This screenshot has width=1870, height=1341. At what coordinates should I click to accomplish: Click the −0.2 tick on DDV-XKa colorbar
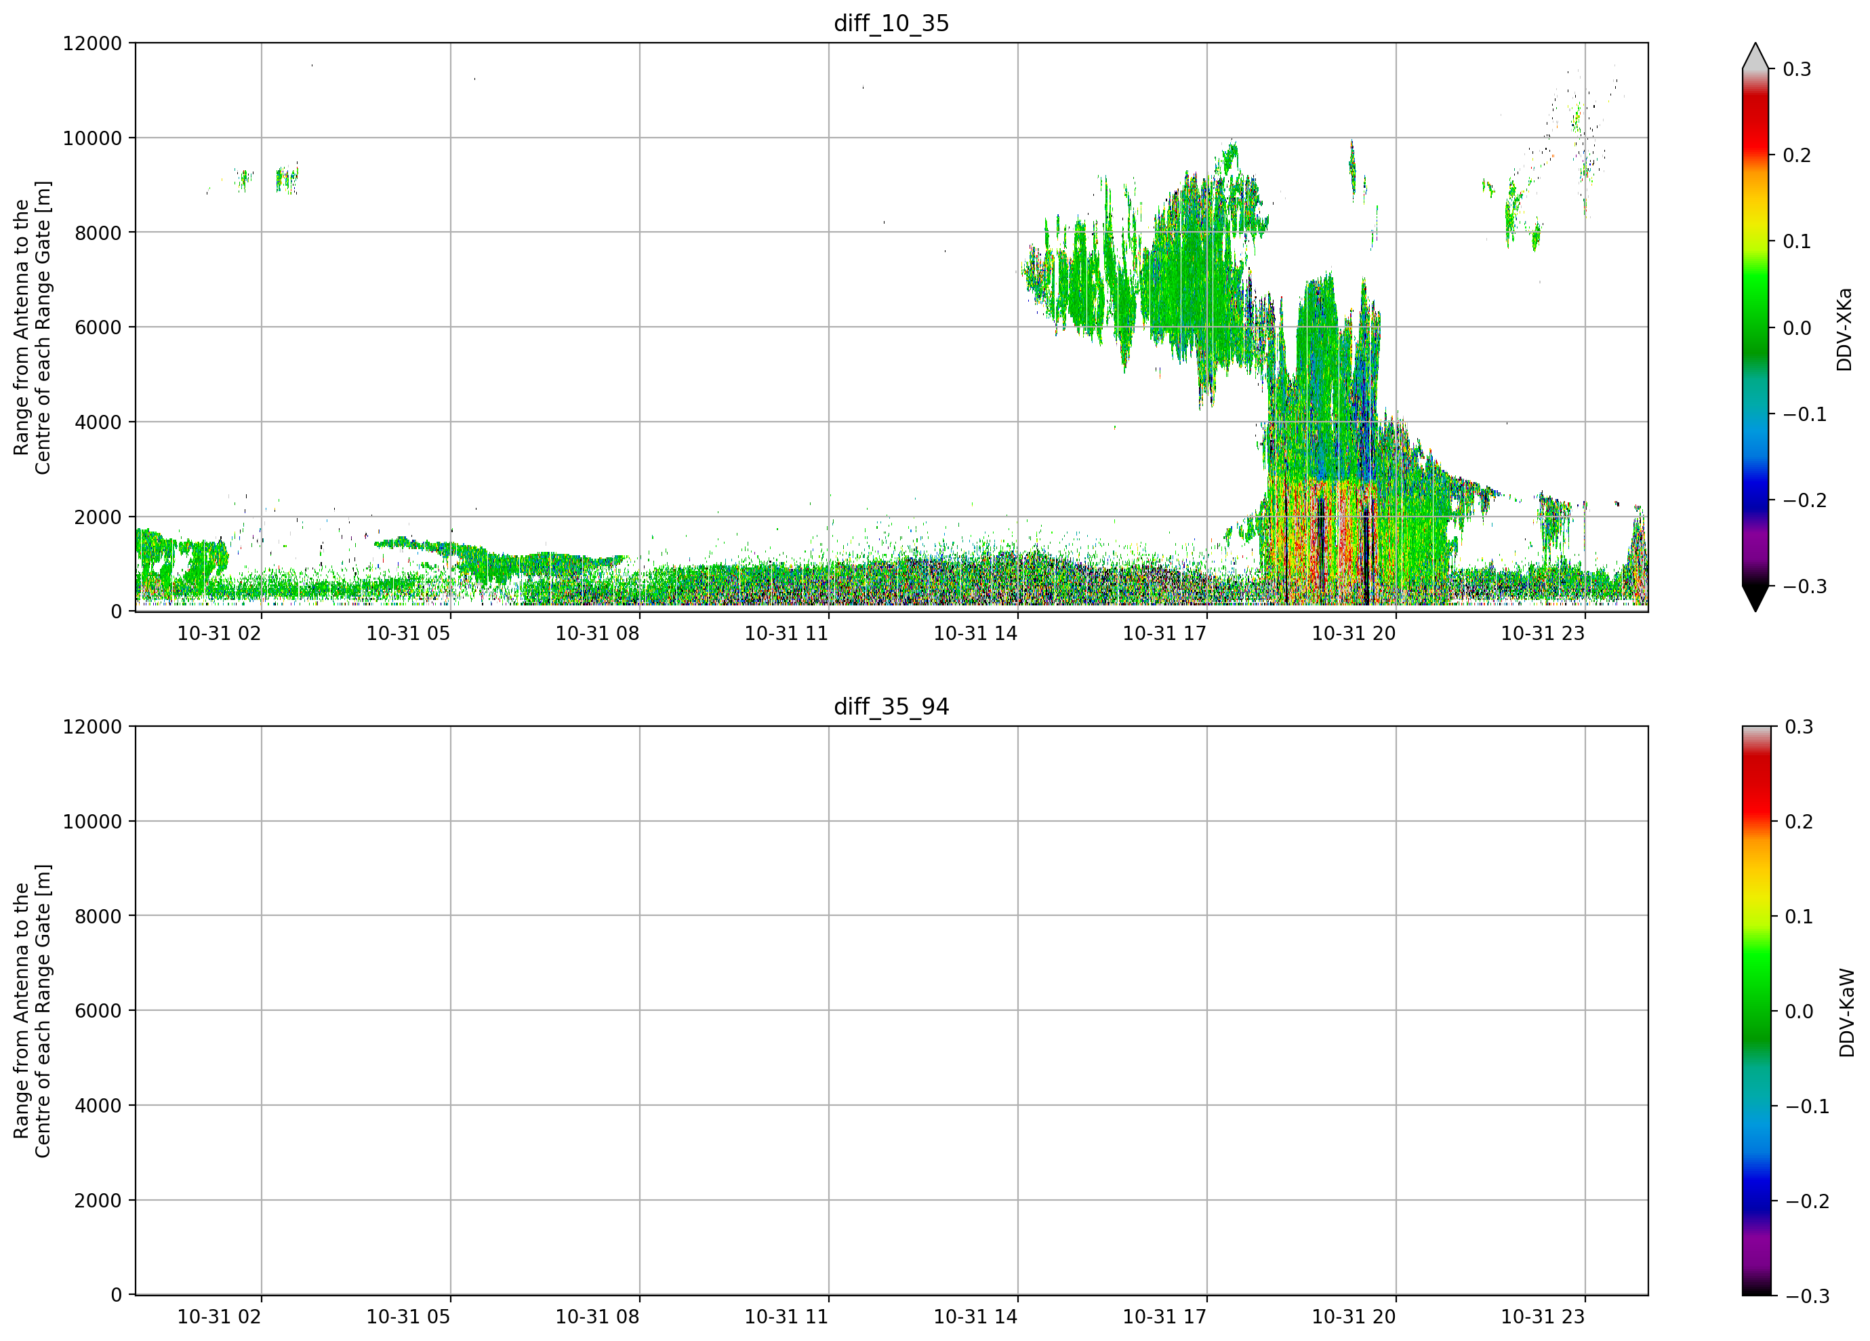coord(1805,500)
